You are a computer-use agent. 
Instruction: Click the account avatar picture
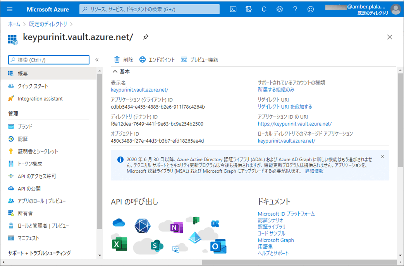click(x=396, y=10)
